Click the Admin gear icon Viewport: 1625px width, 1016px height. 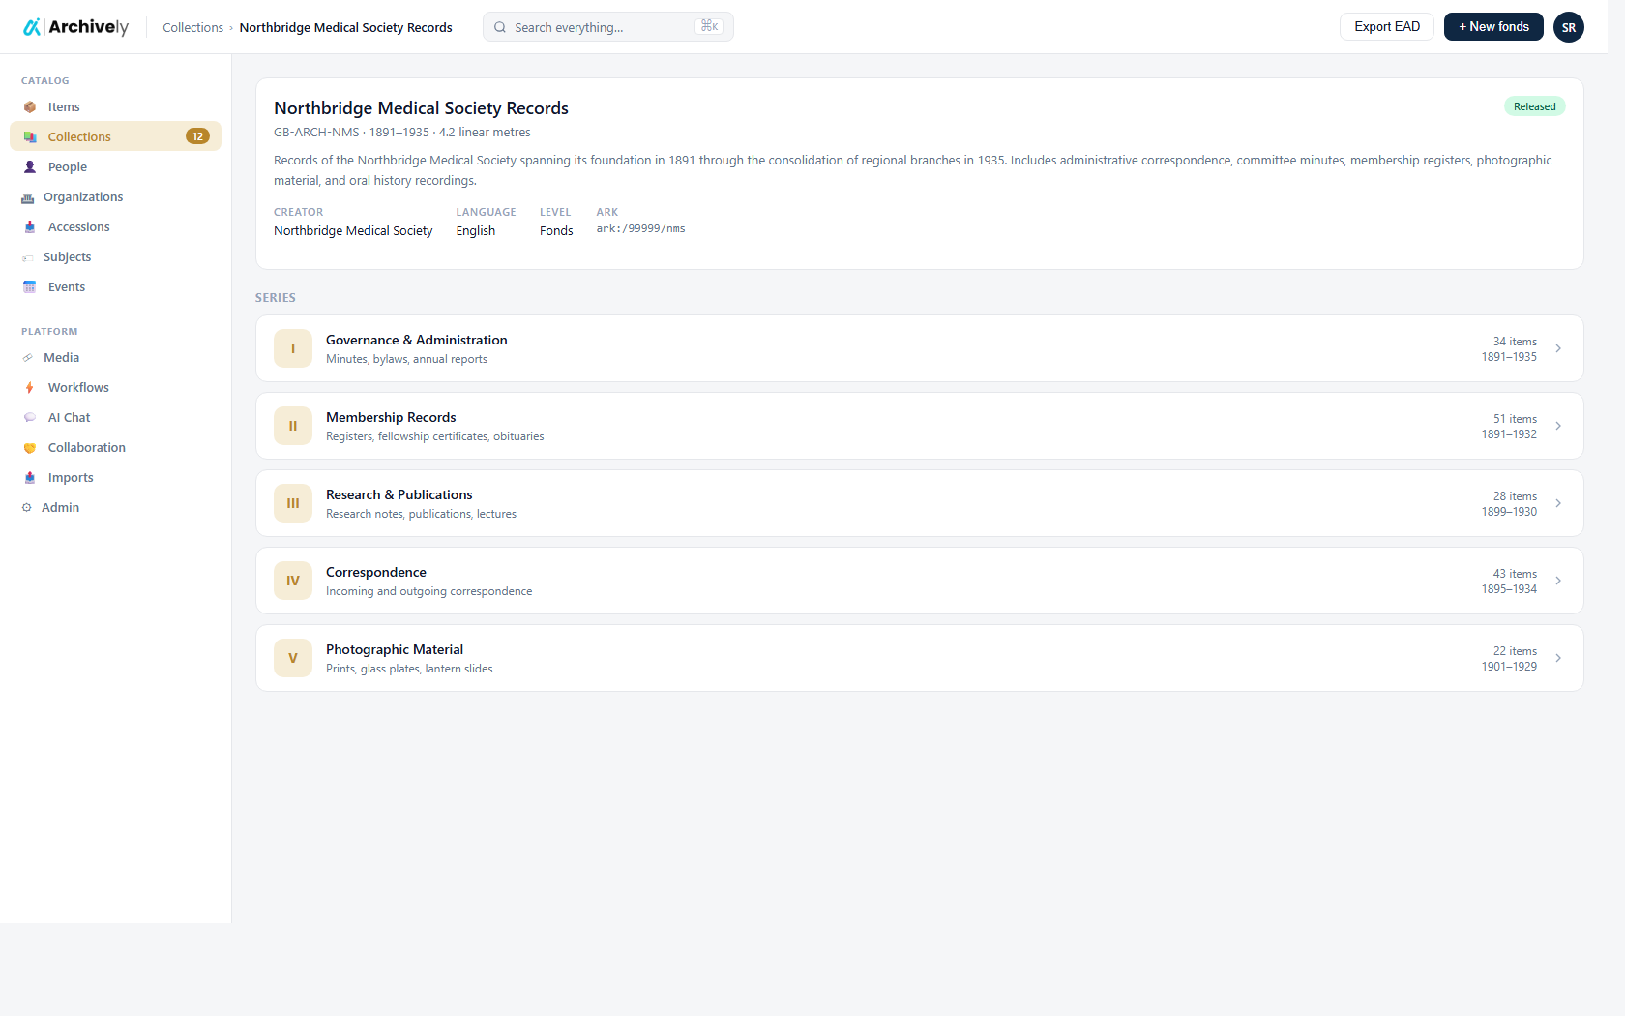[27, 508]
